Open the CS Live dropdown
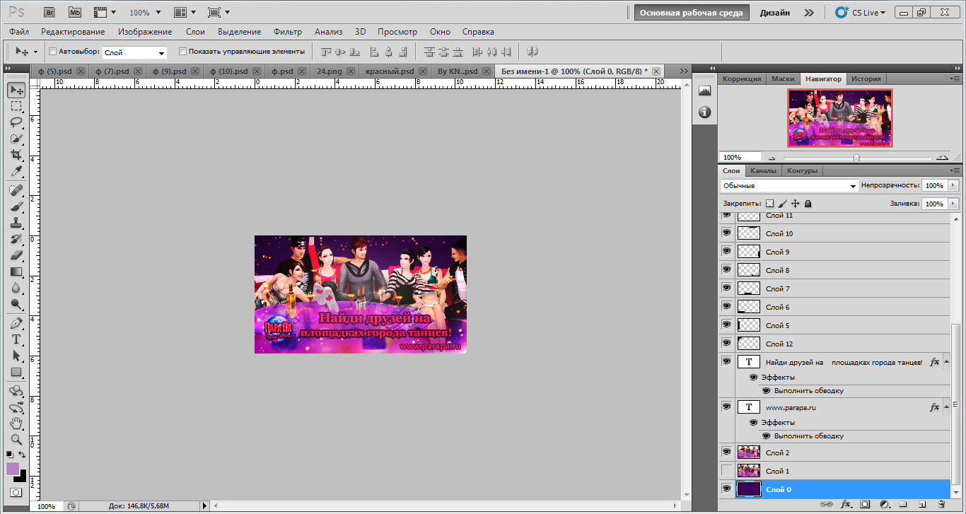Screen dimensions: 966x514 coord(861,13)
